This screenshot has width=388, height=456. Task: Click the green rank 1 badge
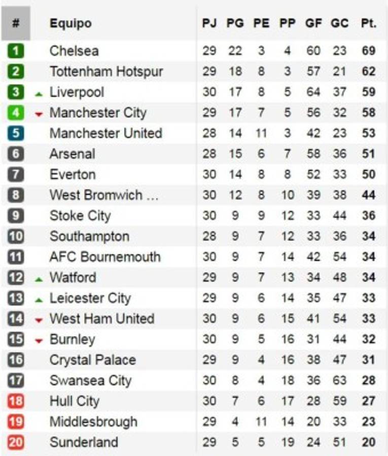click(x=16, y=51)
